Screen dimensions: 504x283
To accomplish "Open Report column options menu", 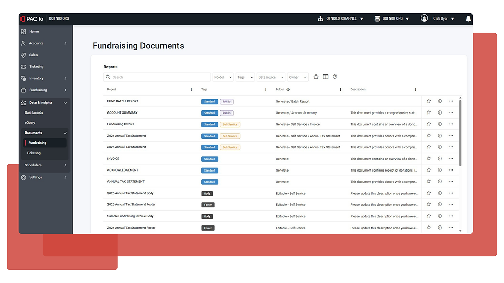I will [x=191, y=89].
